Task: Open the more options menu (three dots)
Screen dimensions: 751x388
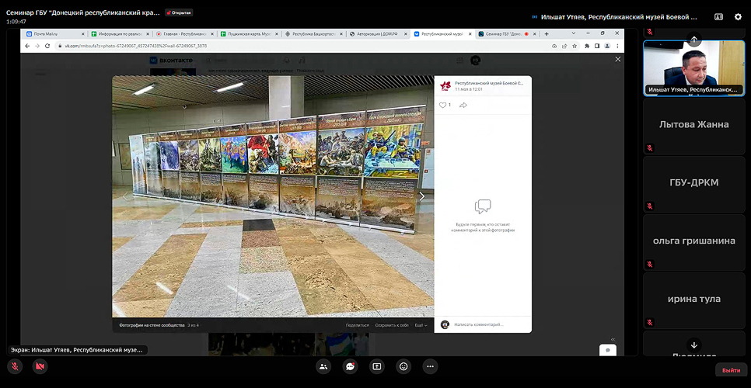Action: coord(430,366)
